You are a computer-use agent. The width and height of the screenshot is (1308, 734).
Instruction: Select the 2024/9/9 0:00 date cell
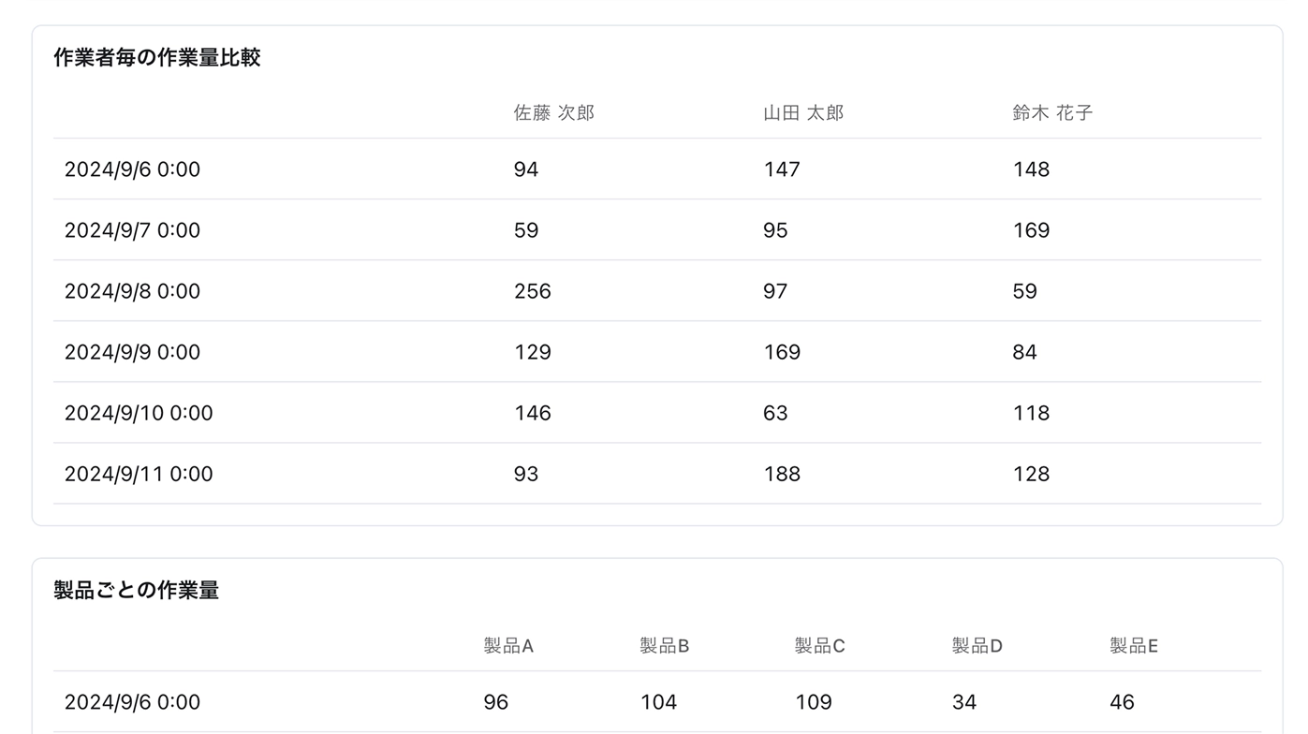click(132, 352)
